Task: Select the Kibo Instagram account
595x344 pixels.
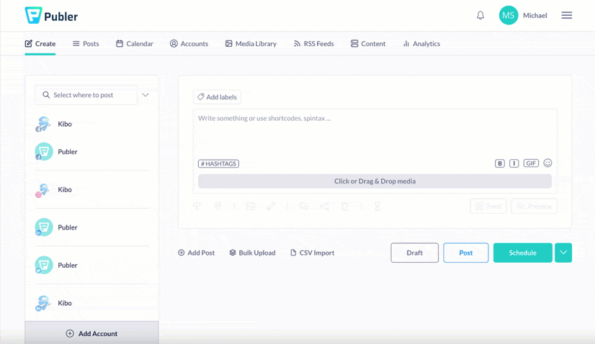Action: pos(64,190)
